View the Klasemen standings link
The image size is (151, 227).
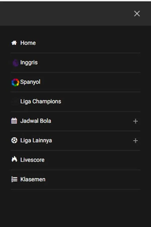coord(33,179)
